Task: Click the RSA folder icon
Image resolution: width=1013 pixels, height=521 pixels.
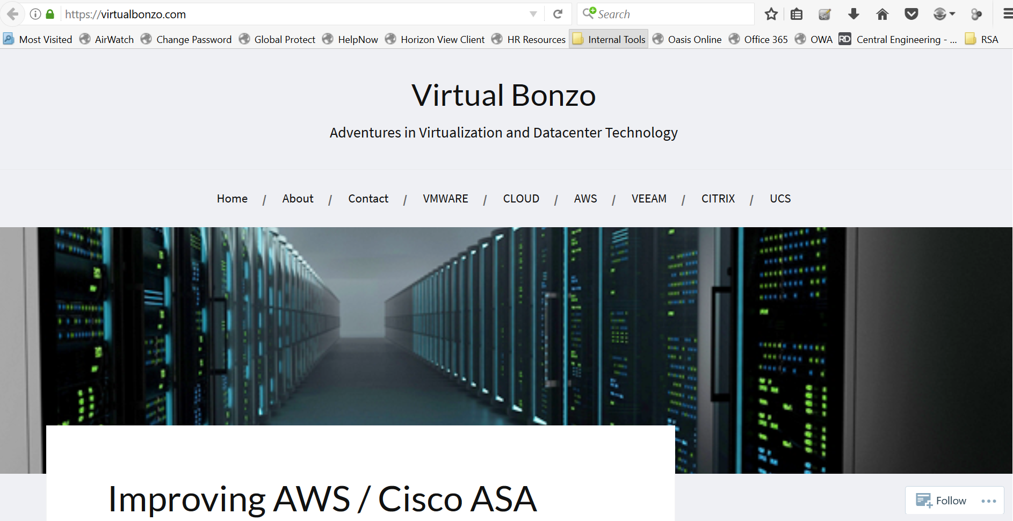Action: coord(970,39)
